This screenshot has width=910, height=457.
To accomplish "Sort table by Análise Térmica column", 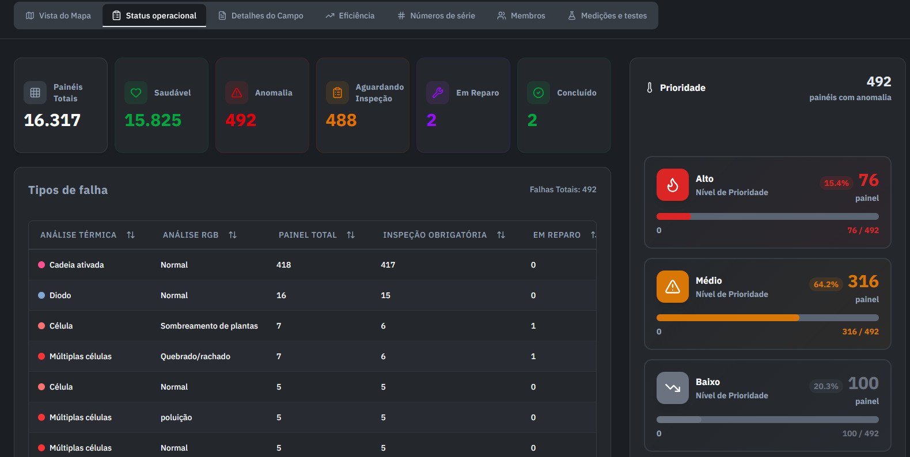I will coord(131,235).
